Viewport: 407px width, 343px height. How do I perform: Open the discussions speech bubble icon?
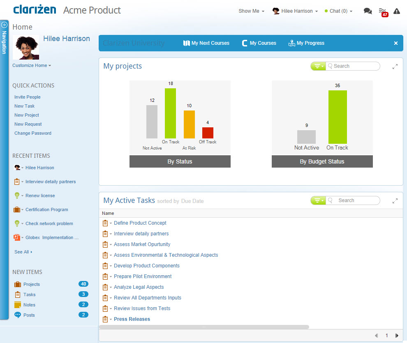pos(368,11)
